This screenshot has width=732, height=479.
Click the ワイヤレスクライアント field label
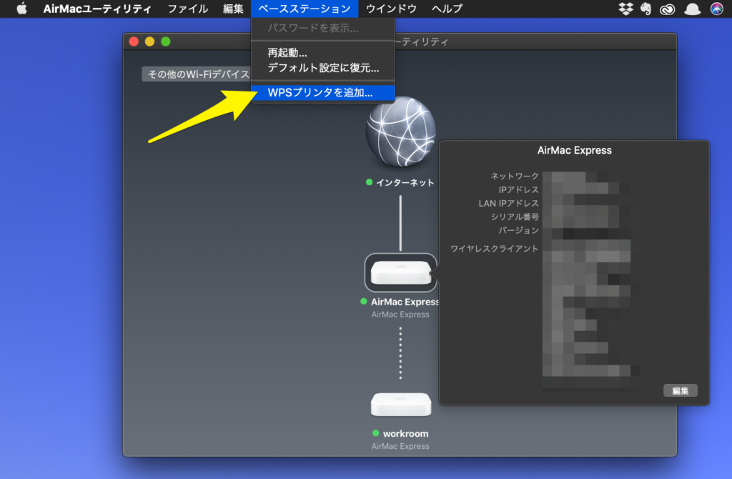click(495, 248)
